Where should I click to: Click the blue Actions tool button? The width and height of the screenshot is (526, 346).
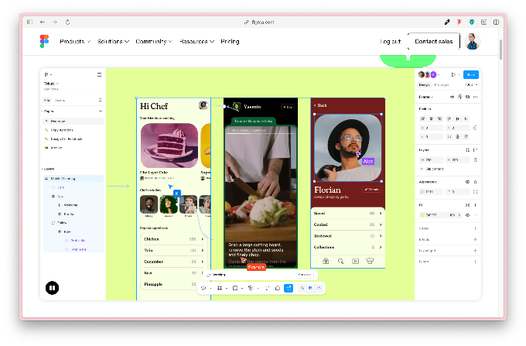coord(289,288)
